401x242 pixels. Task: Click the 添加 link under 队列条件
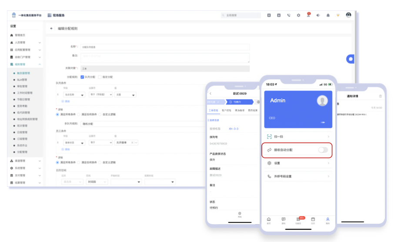click(x=66, y=101)
